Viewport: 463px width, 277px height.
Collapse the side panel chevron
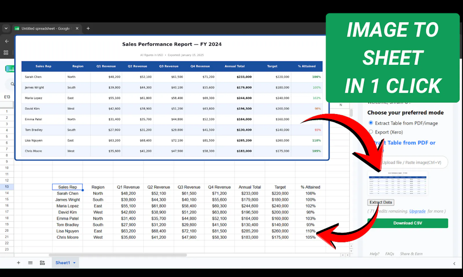tap(454, 263)
